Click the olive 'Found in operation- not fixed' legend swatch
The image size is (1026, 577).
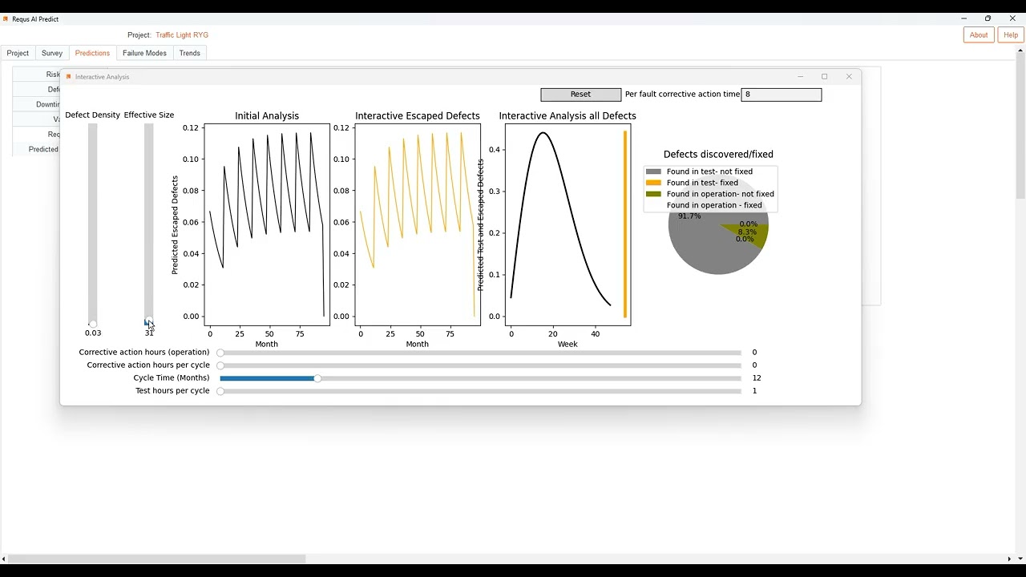point(653,194)
